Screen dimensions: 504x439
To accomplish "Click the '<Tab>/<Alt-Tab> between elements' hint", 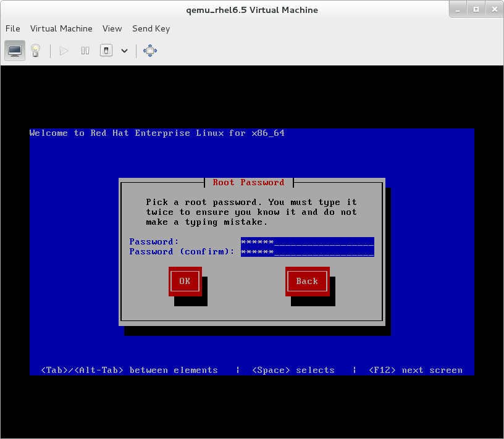I will coord(130,370).
